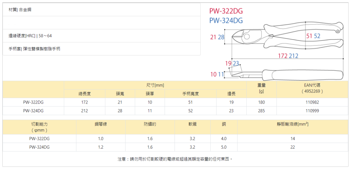Image resolution: width=354 pixels, height=172 pixels.
Task: Click EAN code 110999
Action: tap(312, 111)
